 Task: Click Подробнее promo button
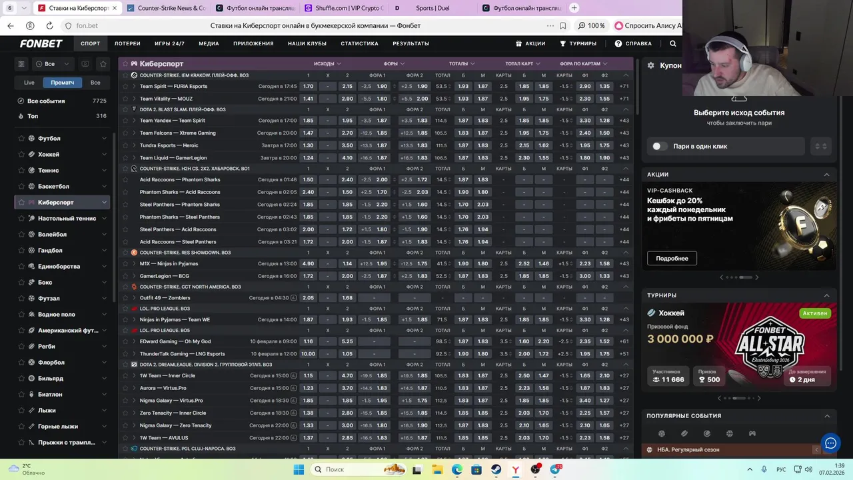pos(672,258)
